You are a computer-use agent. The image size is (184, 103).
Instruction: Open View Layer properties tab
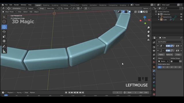154,55
